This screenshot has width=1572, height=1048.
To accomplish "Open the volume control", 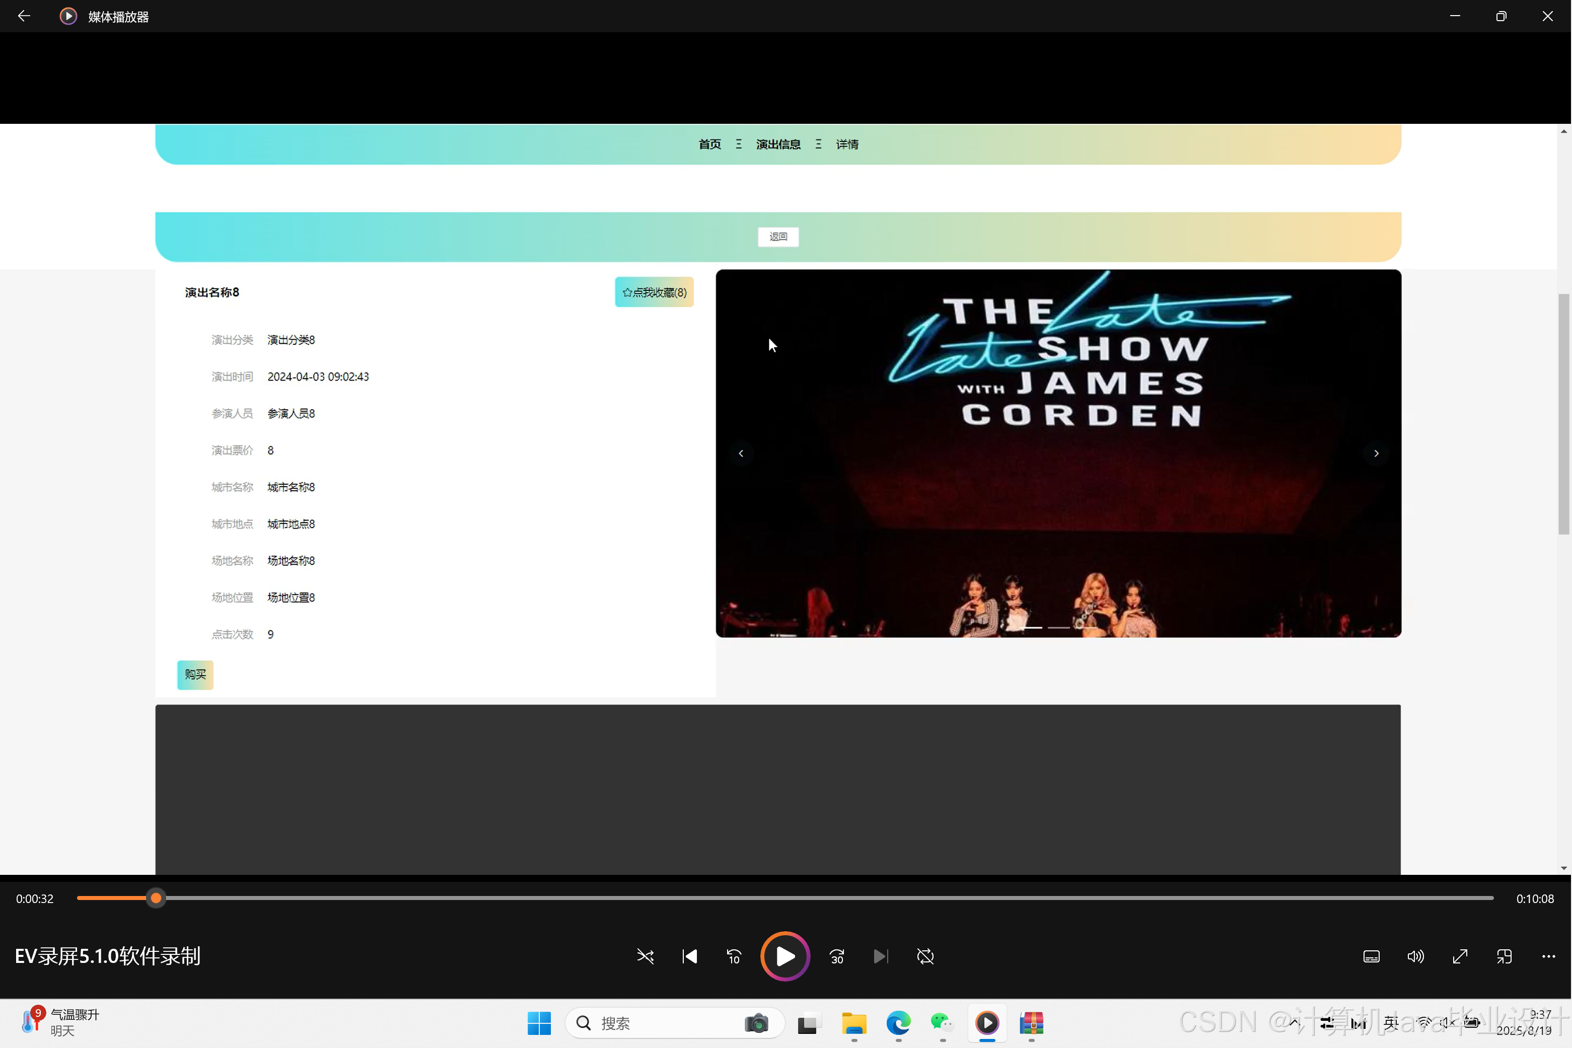I will (x=1415, y=956).
